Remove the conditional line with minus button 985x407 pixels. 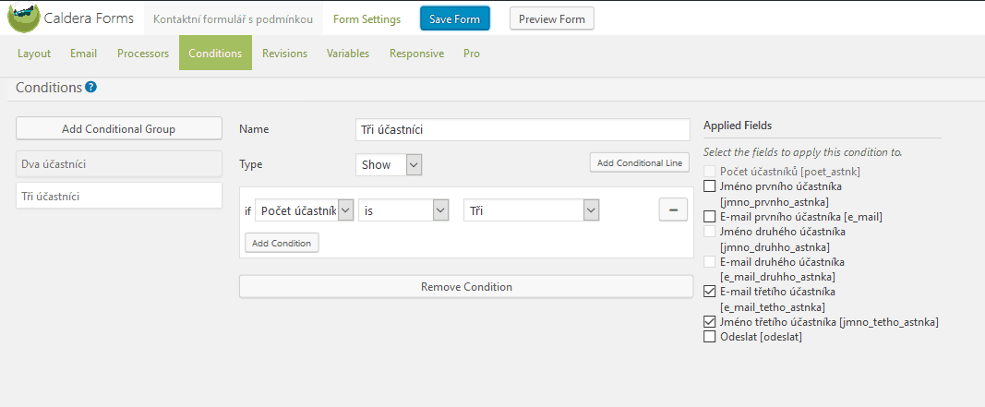point(673,209)
